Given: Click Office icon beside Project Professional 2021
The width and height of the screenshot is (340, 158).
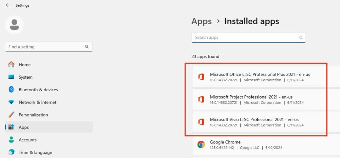Looking at the screenshot, I should [x=201, y=99].
